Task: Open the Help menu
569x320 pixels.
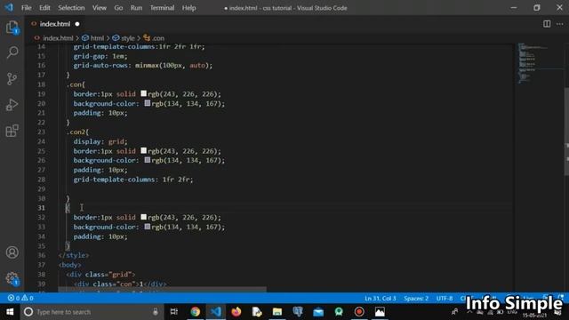Action: point(188,8)
